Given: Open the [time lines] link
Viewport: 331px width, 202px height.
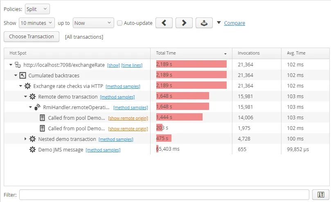Looking at the screenshot, I should coord(132,66).
